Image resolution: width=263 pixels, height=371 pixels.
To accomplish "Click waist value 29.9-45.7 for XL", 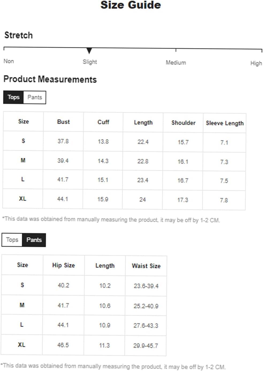I will point(146,346).
